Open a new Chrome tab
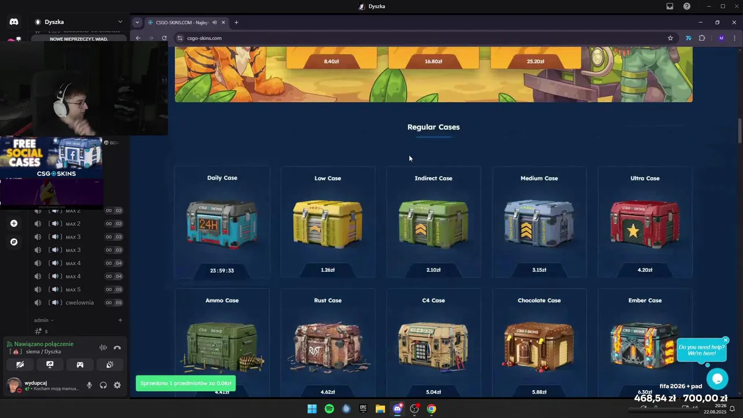The image size is (743, 418). [x=236, y=22]
